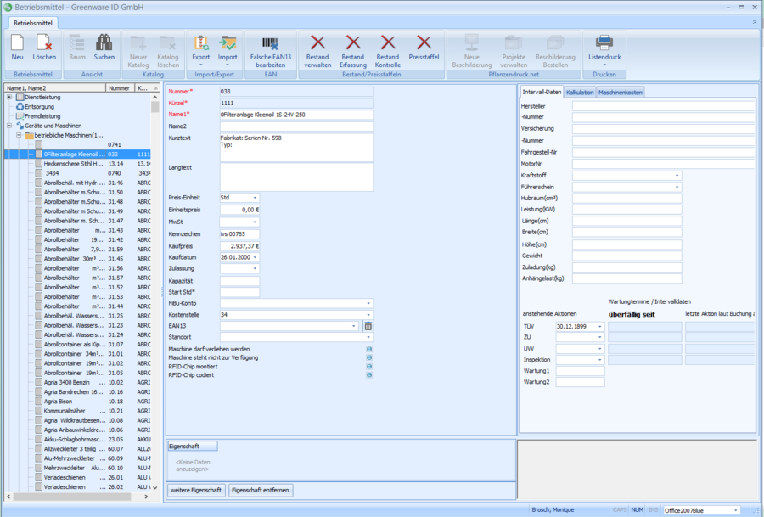Click Bestand verwalten icon

point(317,43)
